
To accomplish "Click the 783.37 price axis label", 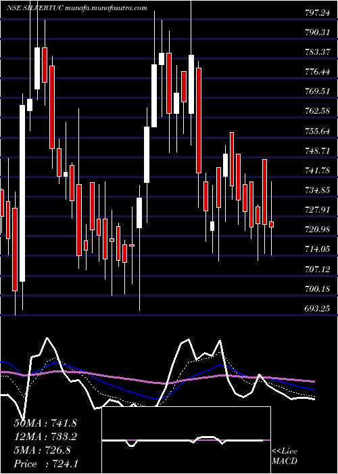I will pos(318,51).
